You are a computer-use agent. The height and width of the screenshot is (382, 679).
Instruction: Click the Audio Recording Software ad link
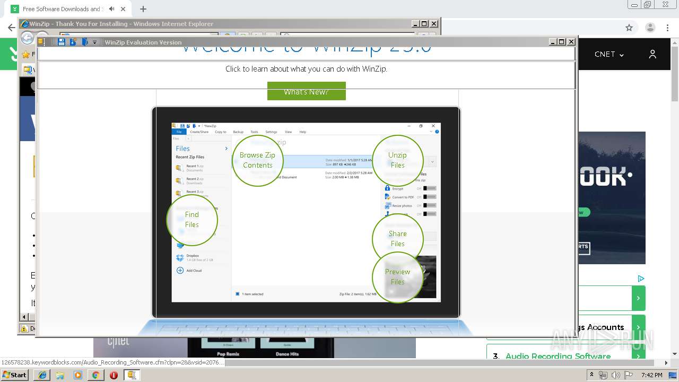tap(558, 356)
